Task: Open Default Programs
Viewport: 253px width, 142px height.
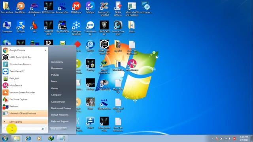Action: pos(60,115)
